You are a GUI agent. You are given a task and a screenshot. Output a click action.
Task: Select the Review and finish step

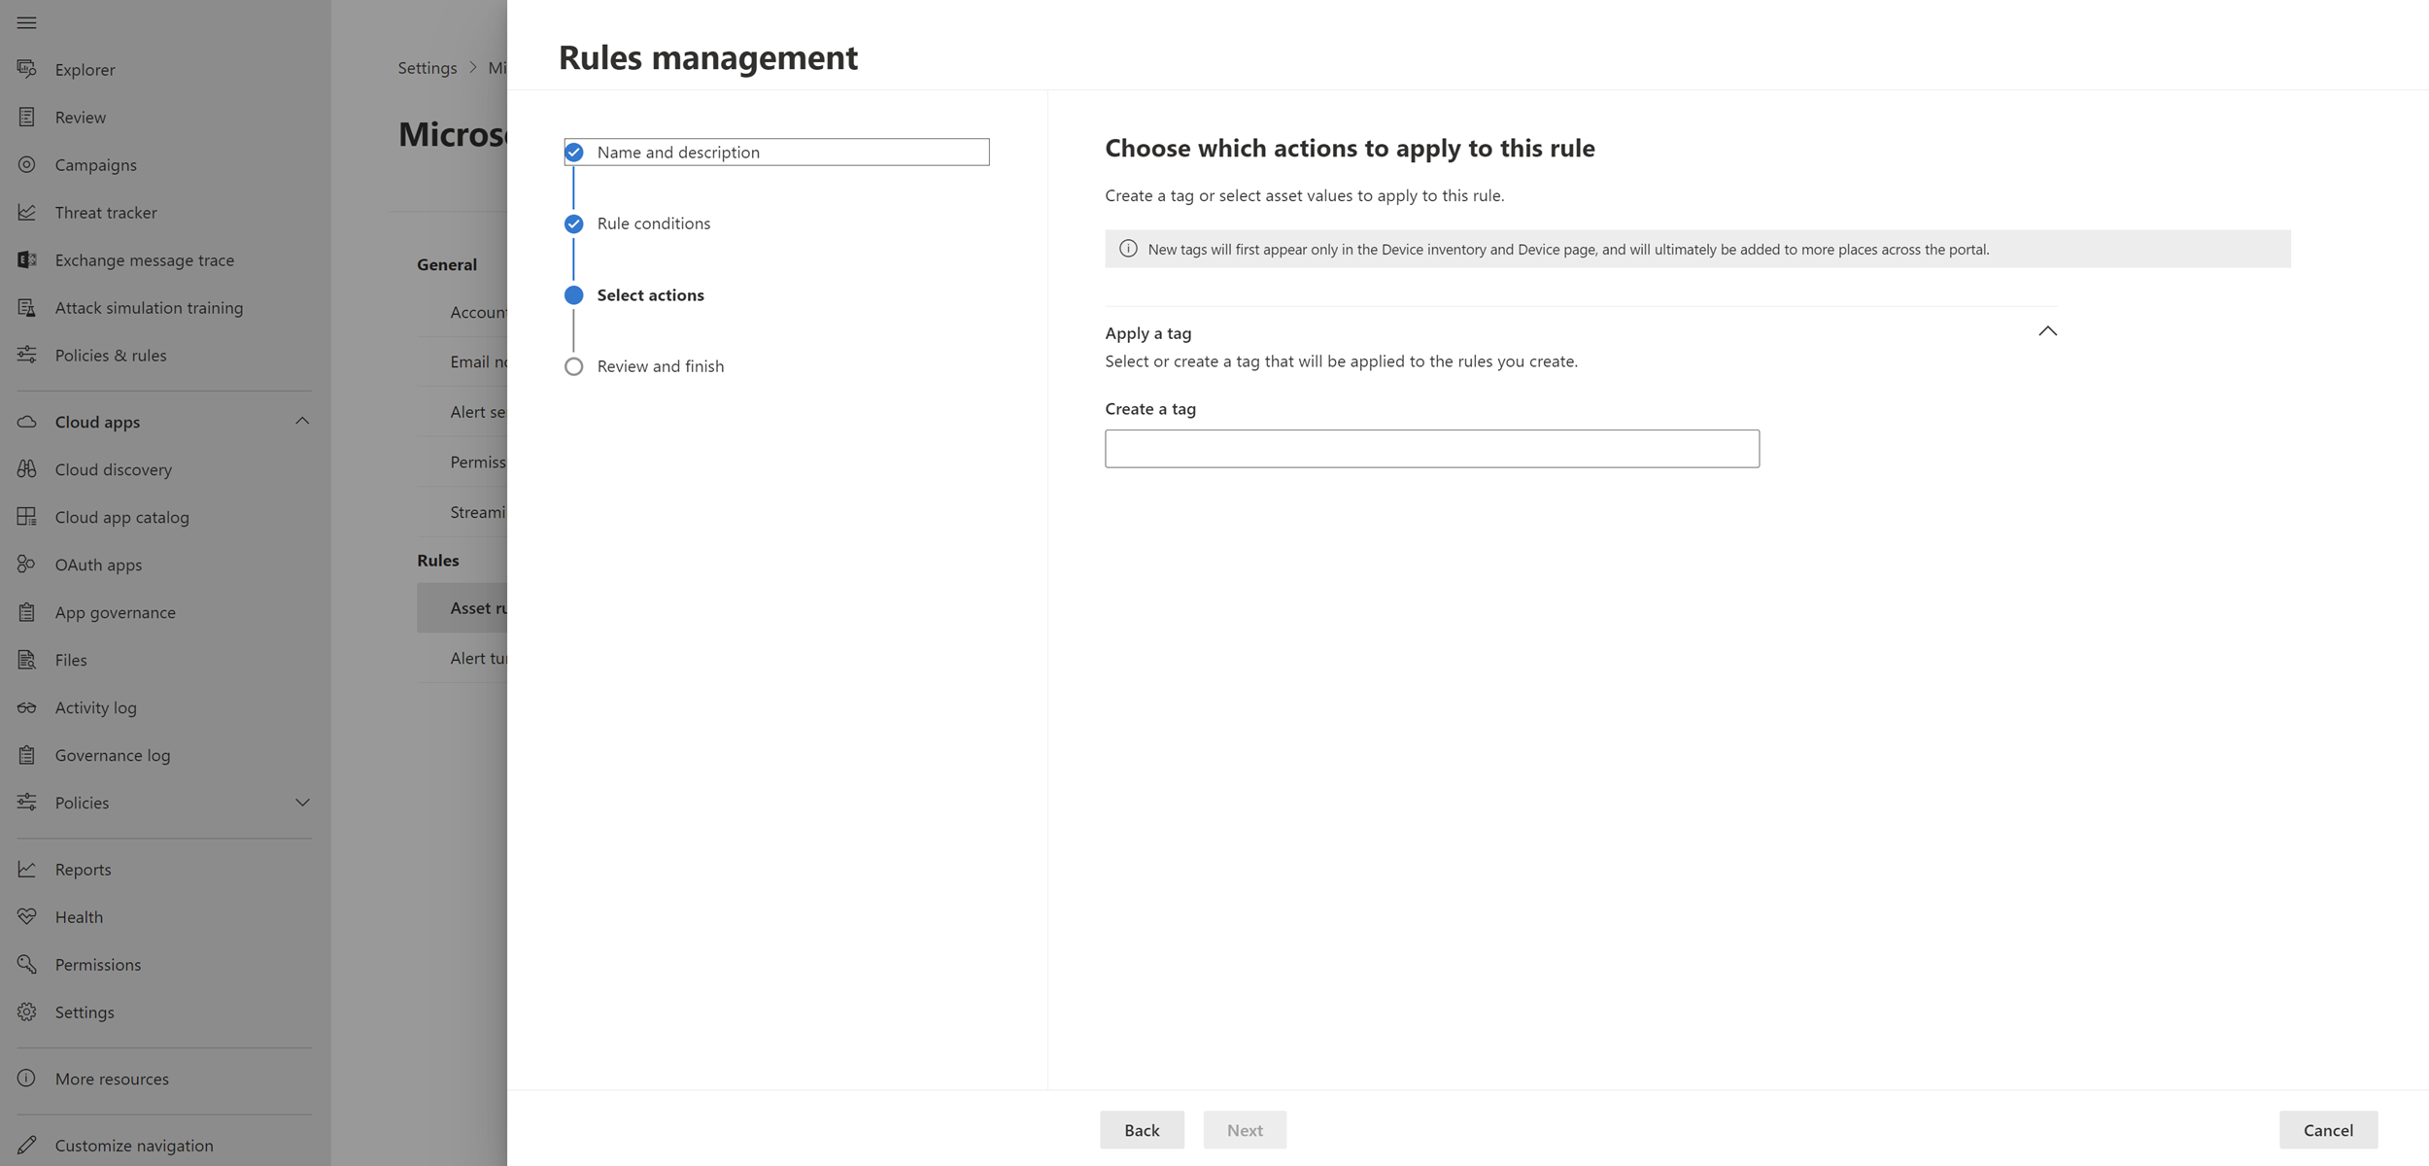point(660,366)
